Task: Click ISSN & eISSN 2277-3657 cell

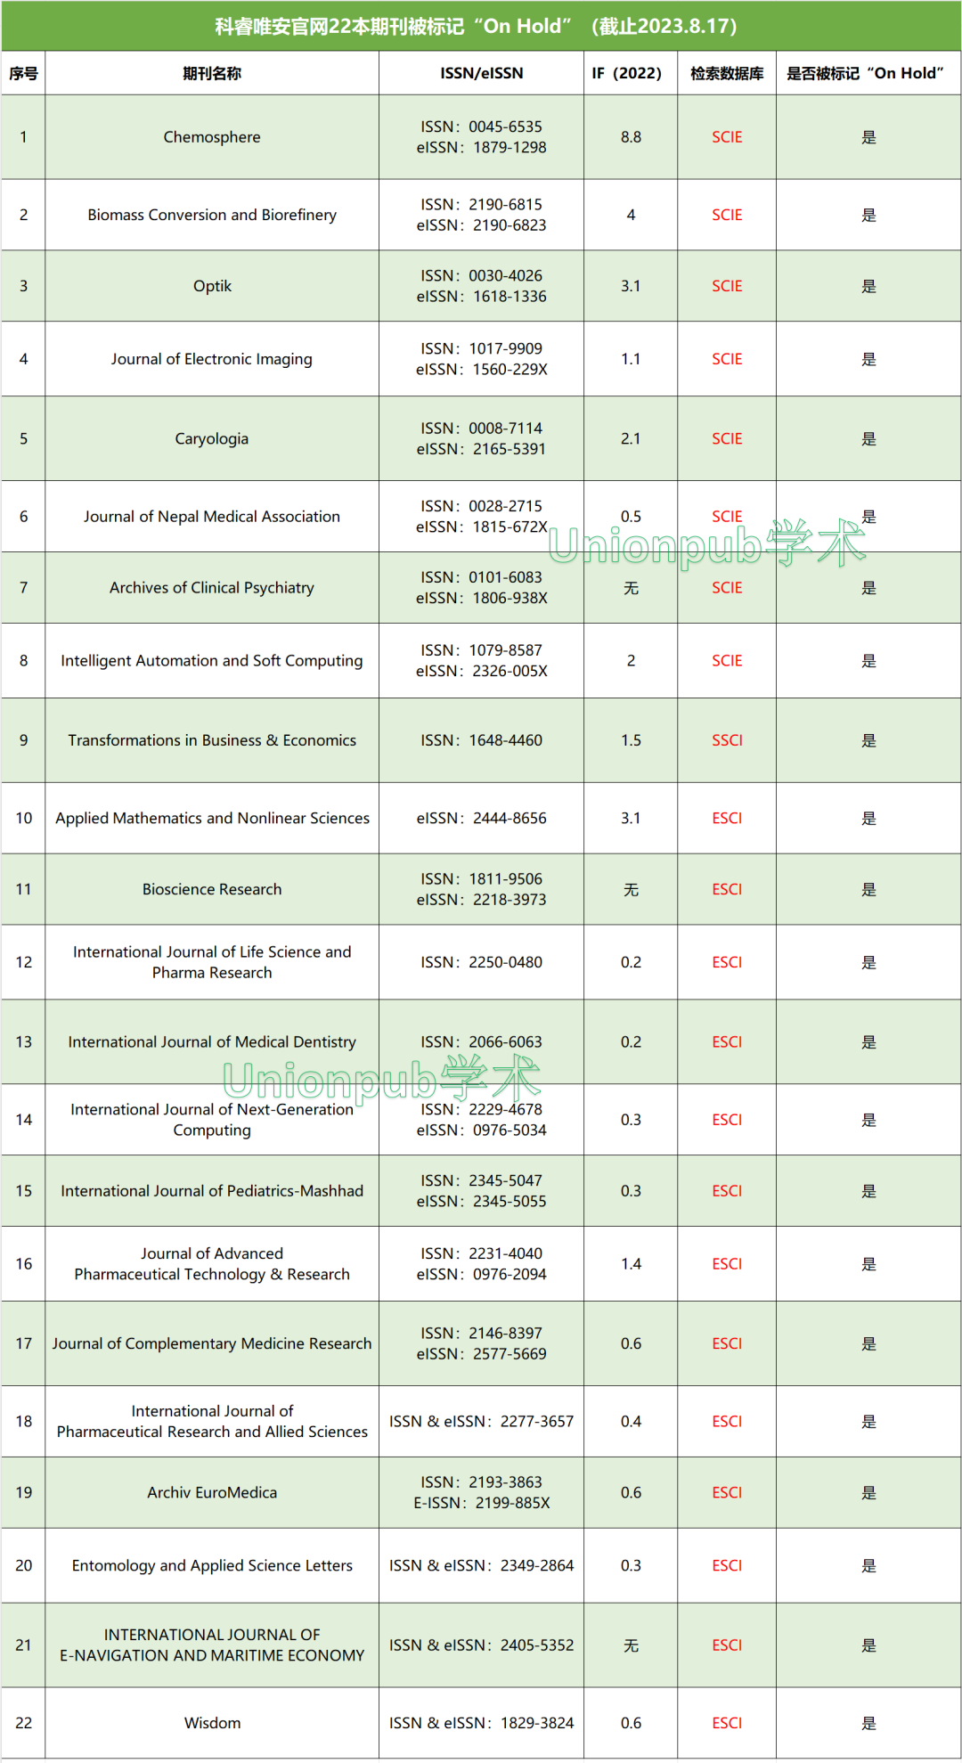Action: point(482,1422)
